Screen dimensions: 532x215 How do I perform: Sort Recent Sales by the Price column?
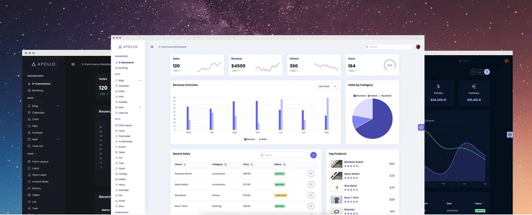point(248,164)
